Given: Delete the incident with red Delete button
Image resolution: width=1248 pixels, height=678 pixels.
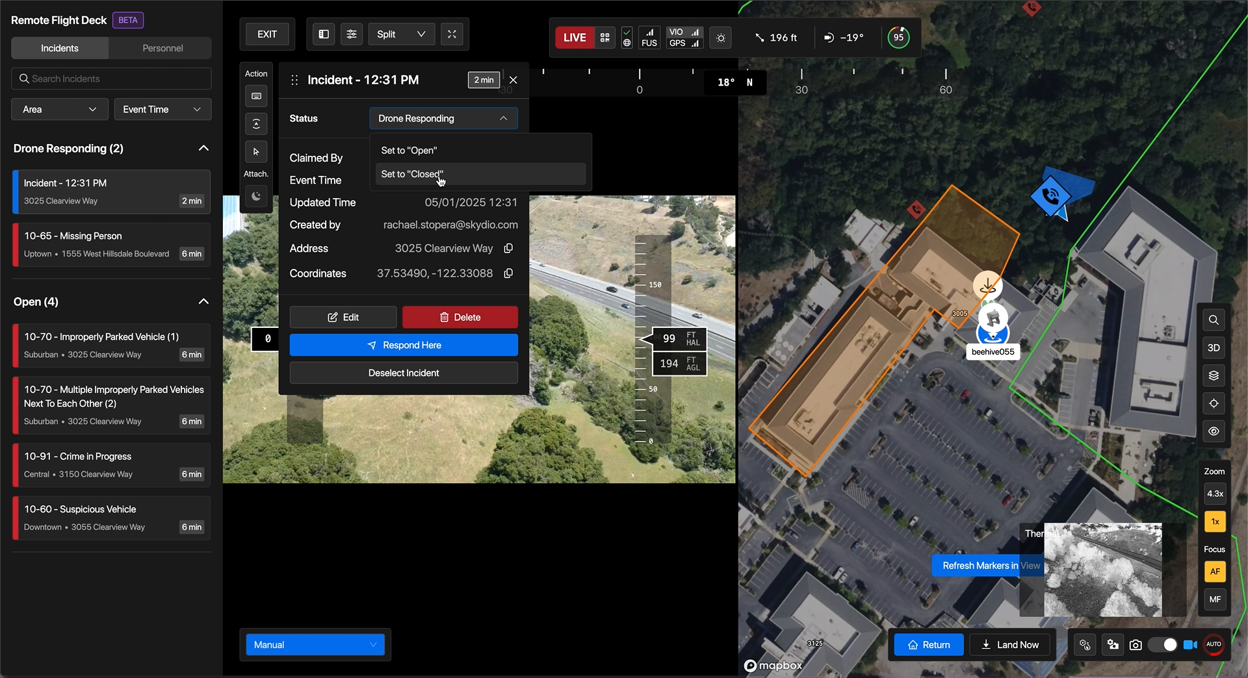Looking at the screenshot, I should [460, 317].
